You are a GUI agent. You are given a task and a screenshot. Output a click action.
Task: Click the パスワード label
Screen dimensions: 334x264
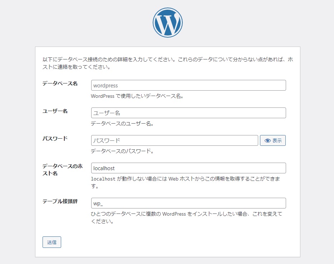click(x=55, y=139)
